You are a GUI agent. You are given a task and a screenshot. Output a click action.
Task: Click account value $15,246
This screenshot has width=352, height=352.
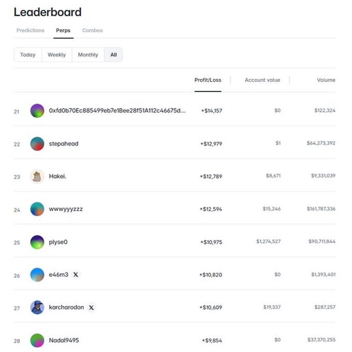point(272,209)
